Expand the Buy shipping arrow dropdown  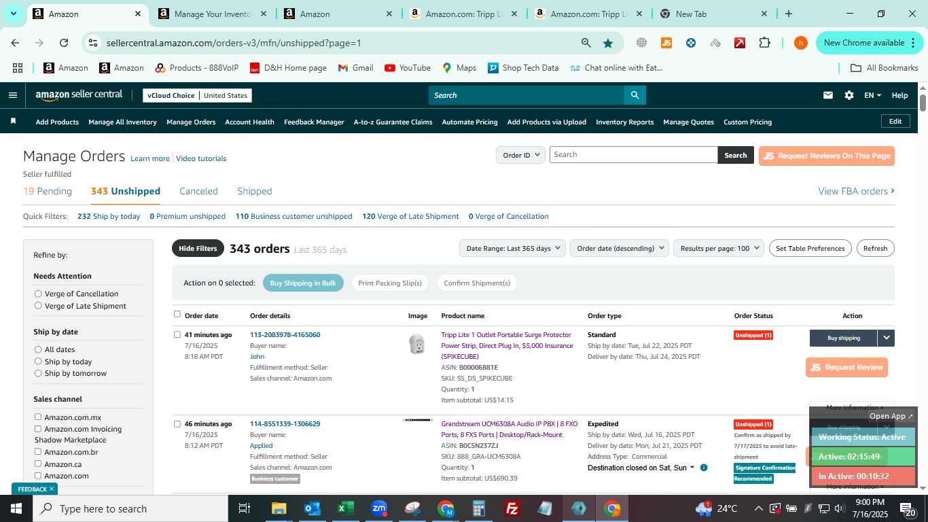[886, 338]
